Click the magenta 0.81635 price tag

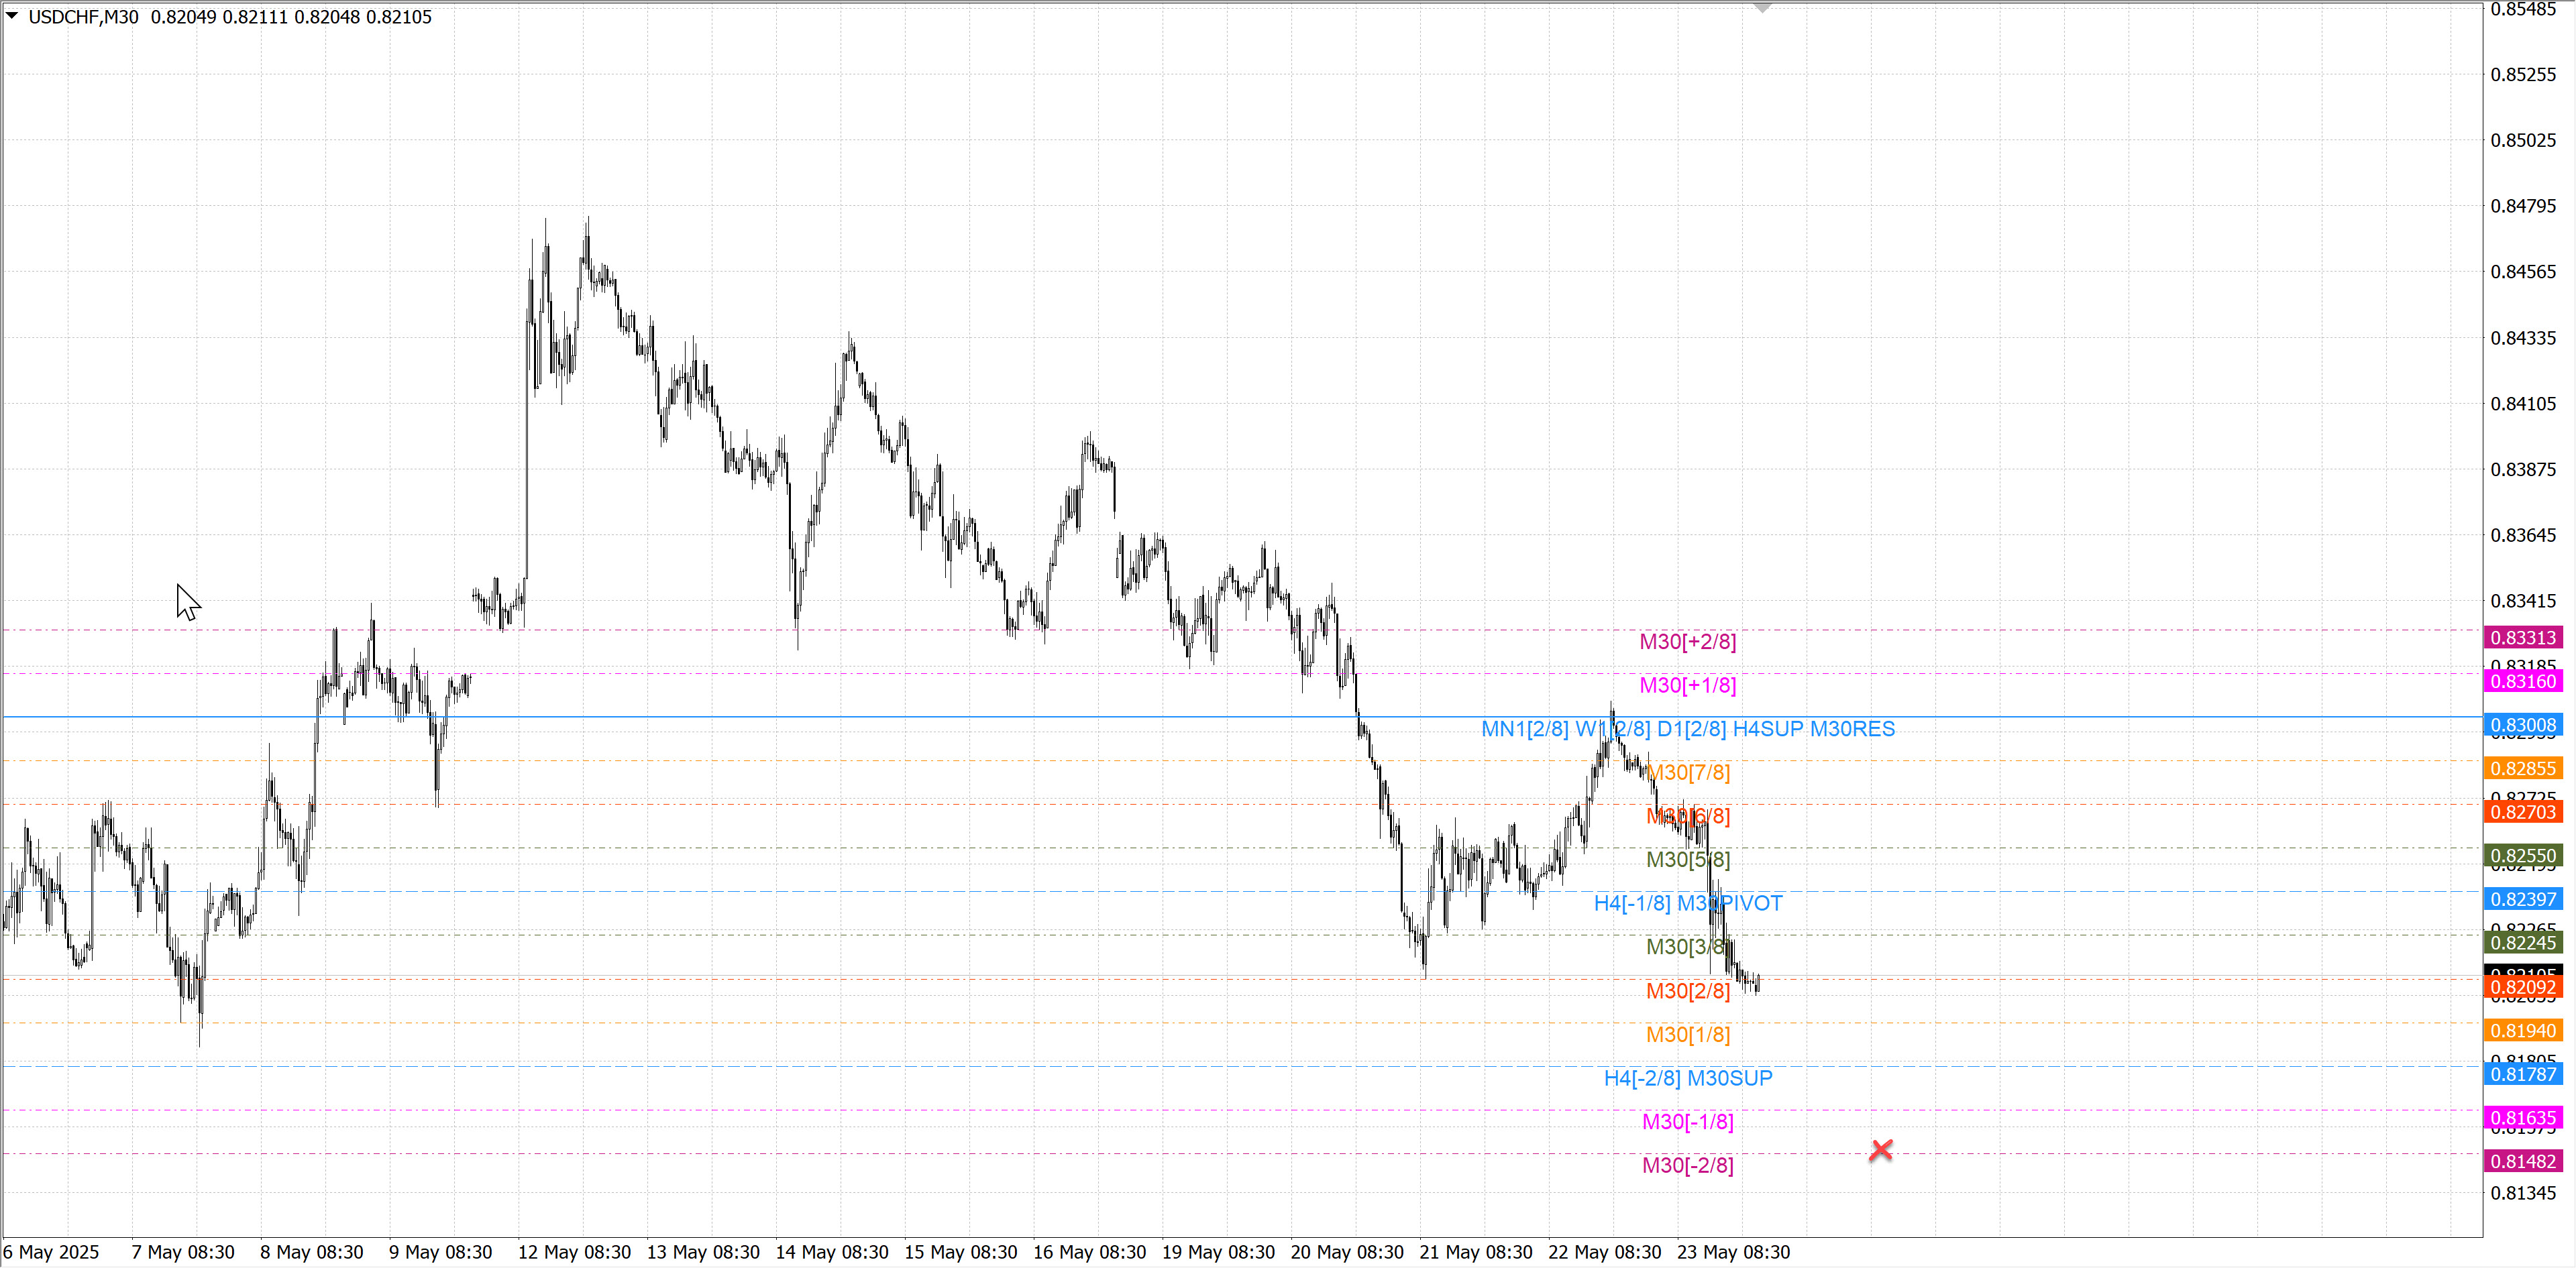(x=2522, y=1117)
